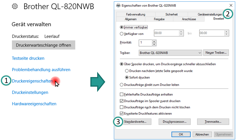Click the Leerlauf printer status text
Screen dimensions: 236x140
(x=52, y=36)
